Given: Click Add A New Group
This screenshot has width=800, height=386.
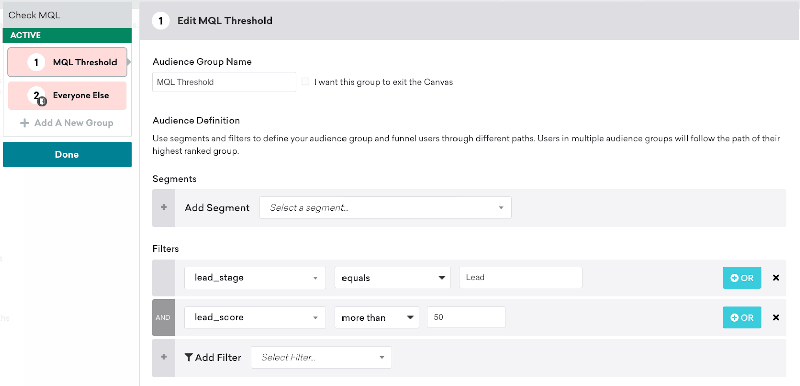Looking at the screenshot, I should [x=67, y=123].
